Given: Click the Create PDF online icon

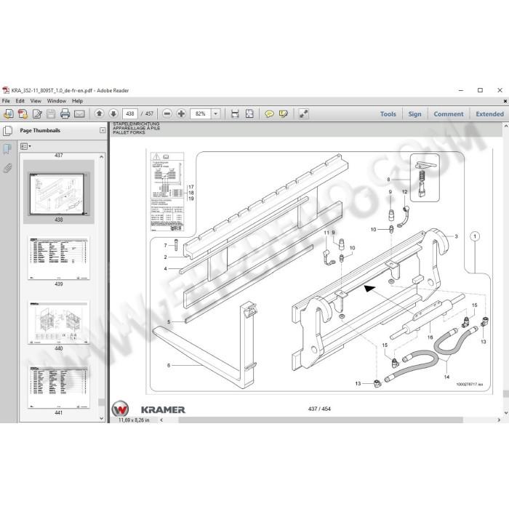Looking at the screenshot, I should coord(9,113).
